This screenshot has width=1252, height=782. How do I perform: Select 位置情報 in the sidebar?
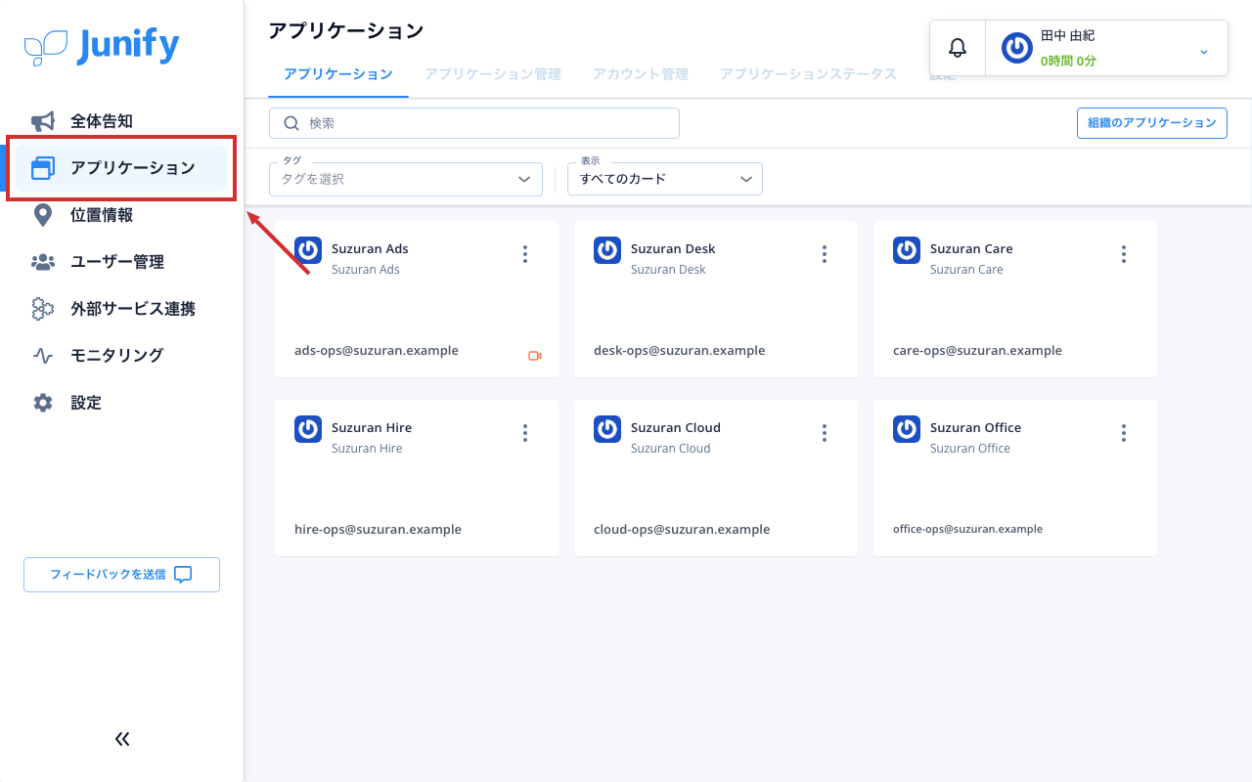click(x=121, y=215)
